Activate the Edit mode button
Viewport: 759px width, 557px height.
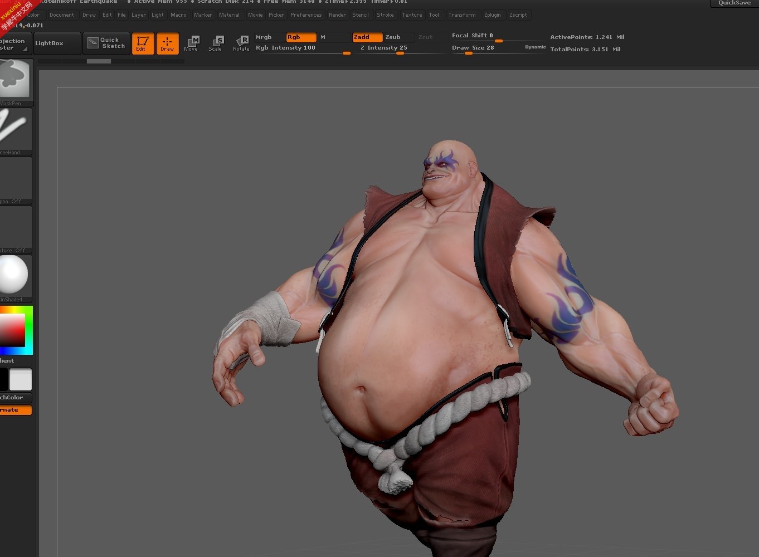(x=143, y=43)
